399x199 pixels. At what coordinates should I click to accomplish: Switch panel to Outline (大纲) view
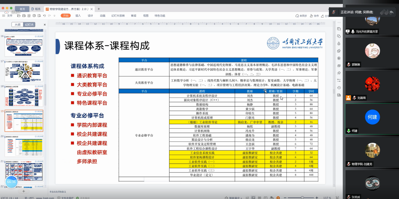[18, 25]
